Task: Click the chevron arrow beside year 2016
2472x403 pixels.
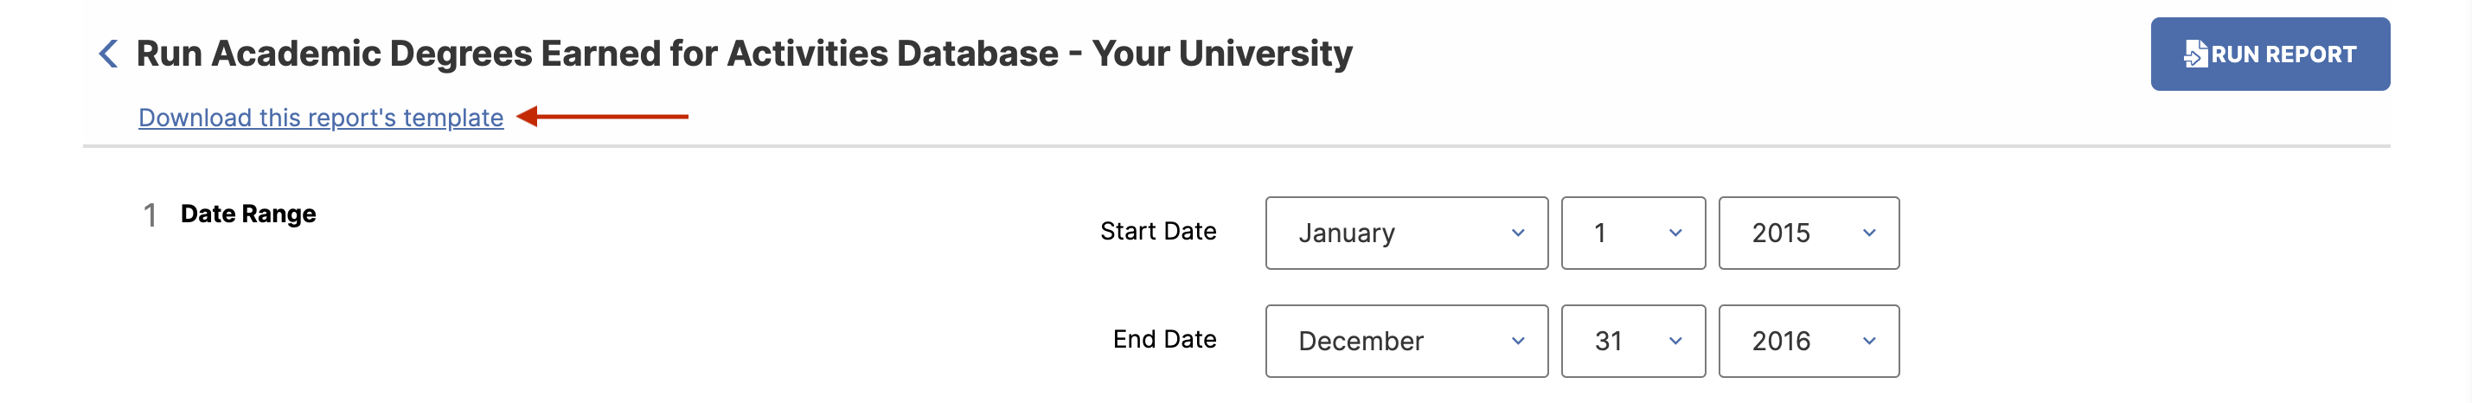Action: pyautogui.click(x=1869, y=341)
